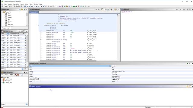Expand the BuiltInTypes archive node

click(x=2, y=79)
